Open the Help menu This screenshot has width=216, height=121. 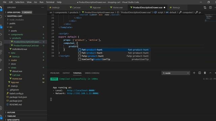coord(59,2)
